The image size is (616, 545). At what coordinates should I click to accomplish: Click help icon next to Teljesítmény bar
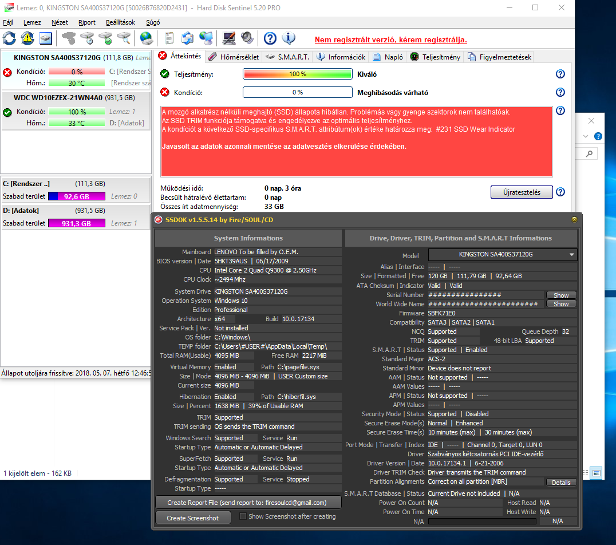click(560, 74)
